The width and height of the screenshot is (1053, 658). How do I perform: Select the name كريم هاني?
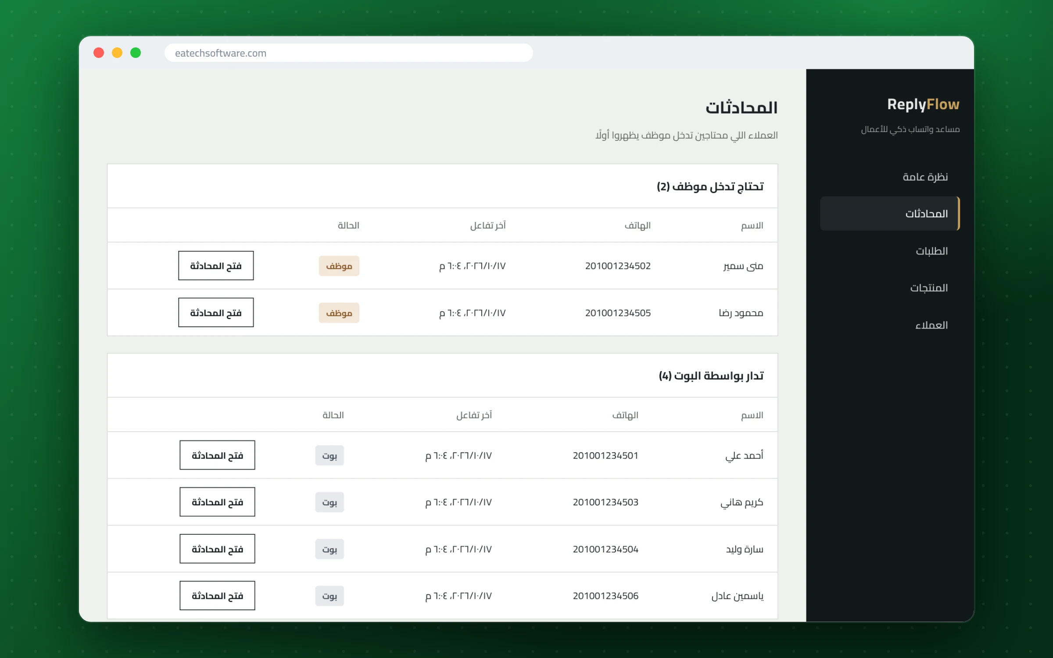pyautogui.click(x=742, y=502)
